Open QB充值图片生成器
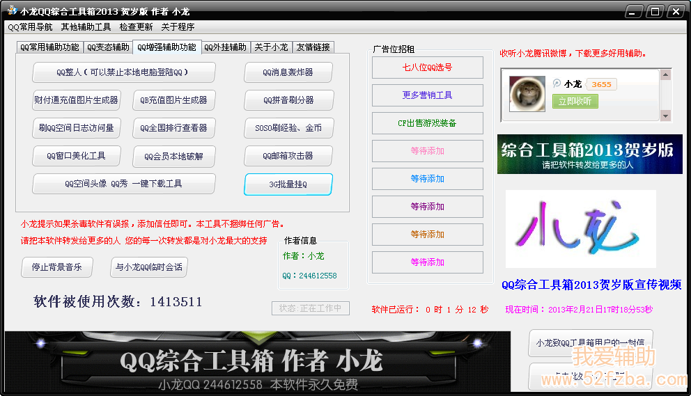 point(173,100)
